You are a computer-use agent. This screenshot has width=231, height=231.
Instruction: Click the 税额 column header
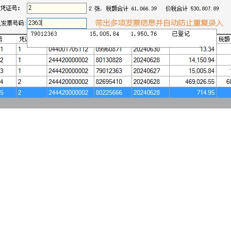[x=224, y=39]
